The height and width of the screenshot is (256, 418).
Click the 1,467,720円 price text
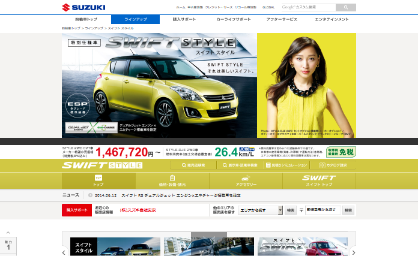124,152
